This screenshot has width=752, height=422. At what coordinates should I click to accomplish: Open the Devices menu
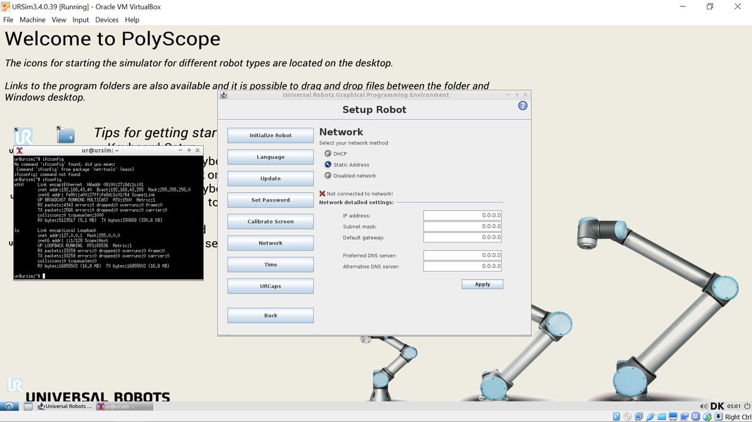tap(107, 19)
